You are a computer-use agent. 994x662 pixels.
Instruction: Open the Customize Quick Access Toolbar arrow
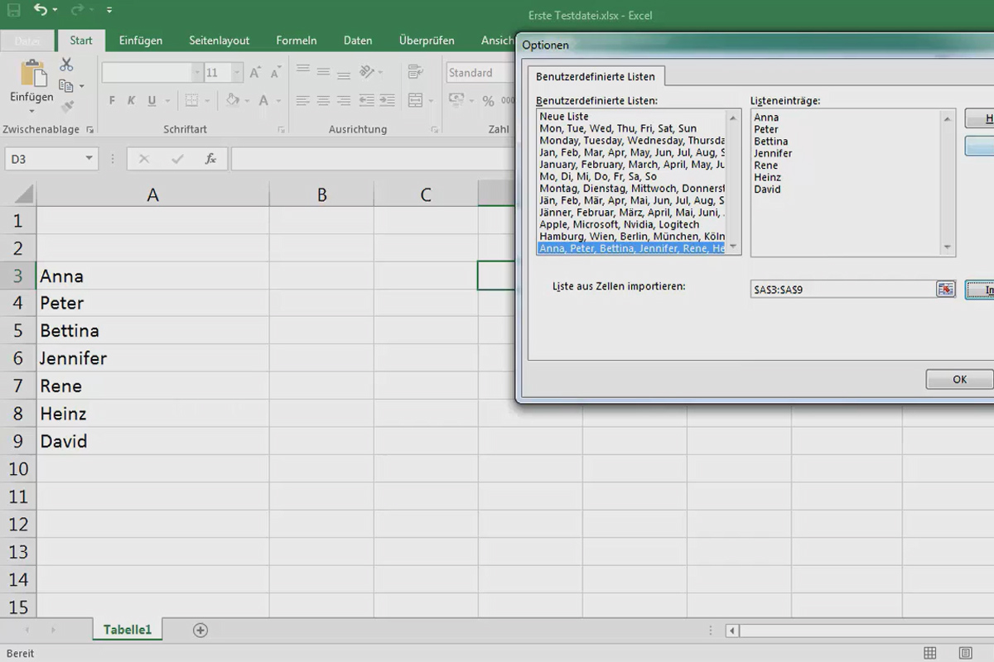[109, 11]
